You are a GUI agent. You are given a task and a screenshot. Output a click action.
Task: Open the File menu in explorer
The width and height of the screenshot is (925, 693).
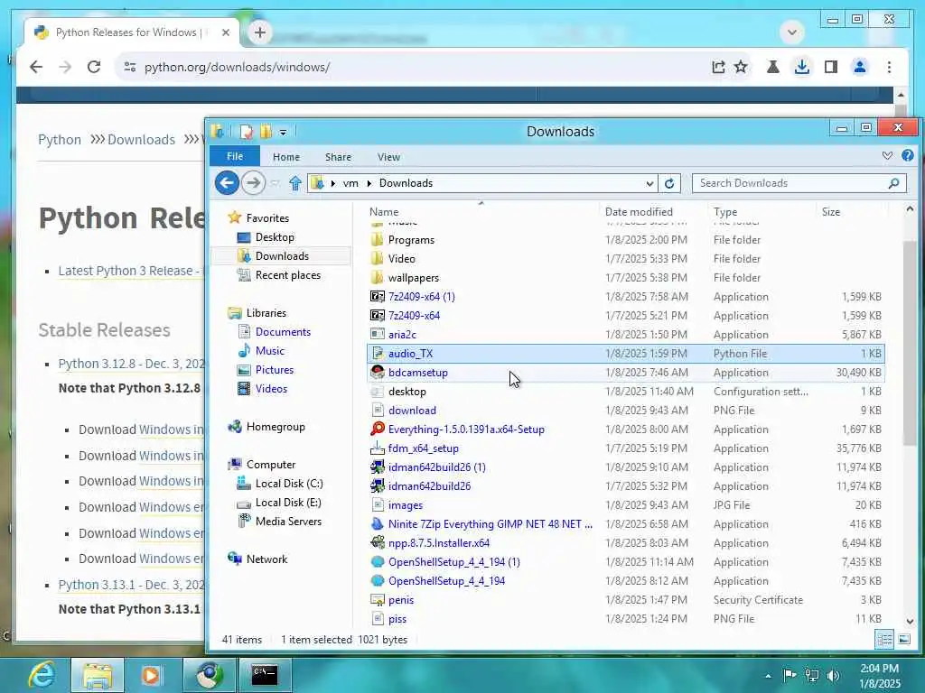[x=235, y=156]
